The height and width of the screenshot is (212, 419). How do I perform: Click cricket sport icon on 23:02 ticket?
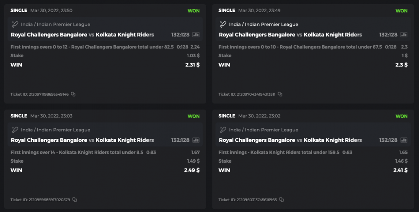(x=223, y=130)
